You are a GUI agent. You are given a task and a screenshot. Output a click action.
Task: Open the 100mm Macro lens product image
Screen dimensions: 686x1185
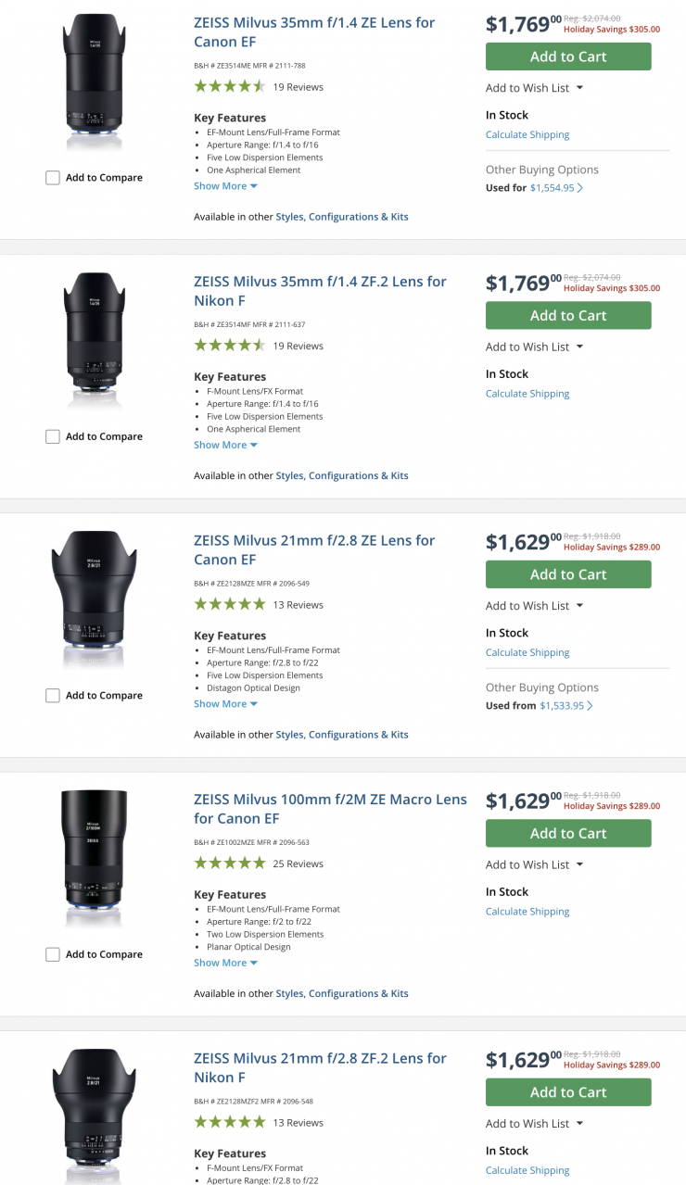[95, 858]
